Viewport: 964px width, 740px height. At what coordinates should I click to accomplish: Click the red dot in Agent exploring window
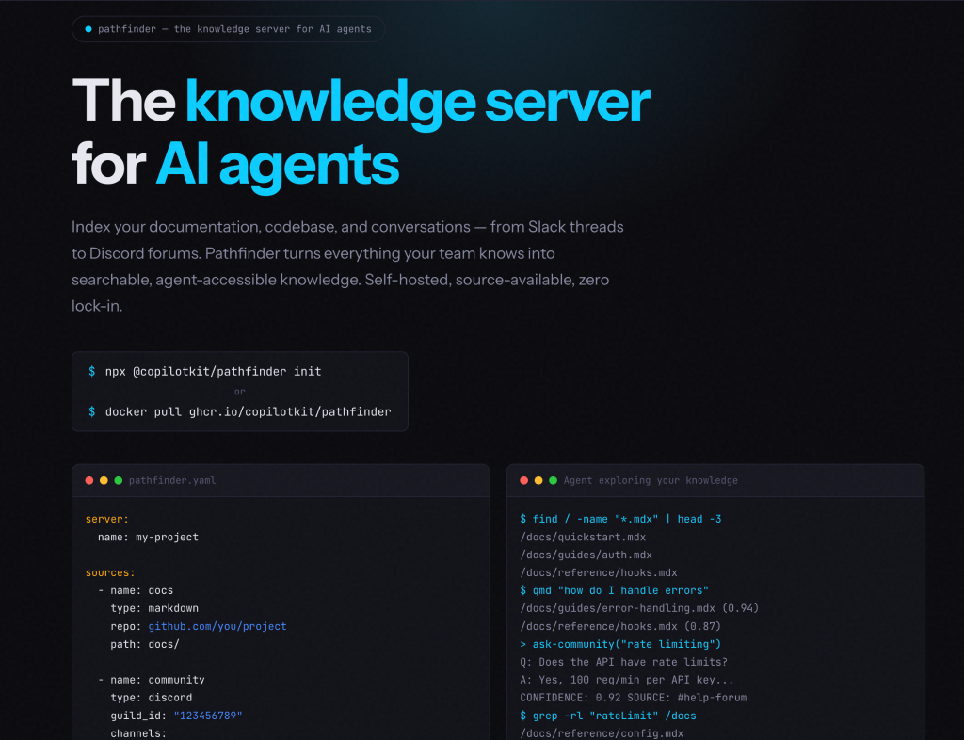(523, 481)
